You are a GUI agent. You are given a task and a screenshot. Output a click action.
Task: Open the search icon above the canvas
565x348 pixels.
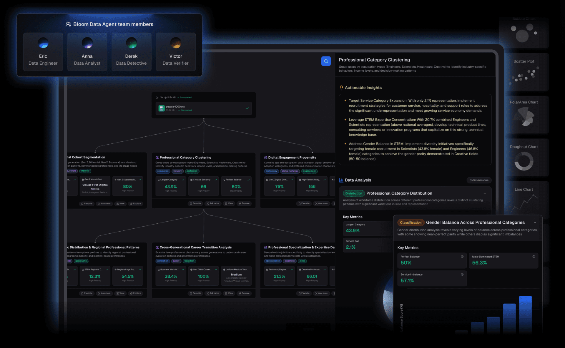326,61
